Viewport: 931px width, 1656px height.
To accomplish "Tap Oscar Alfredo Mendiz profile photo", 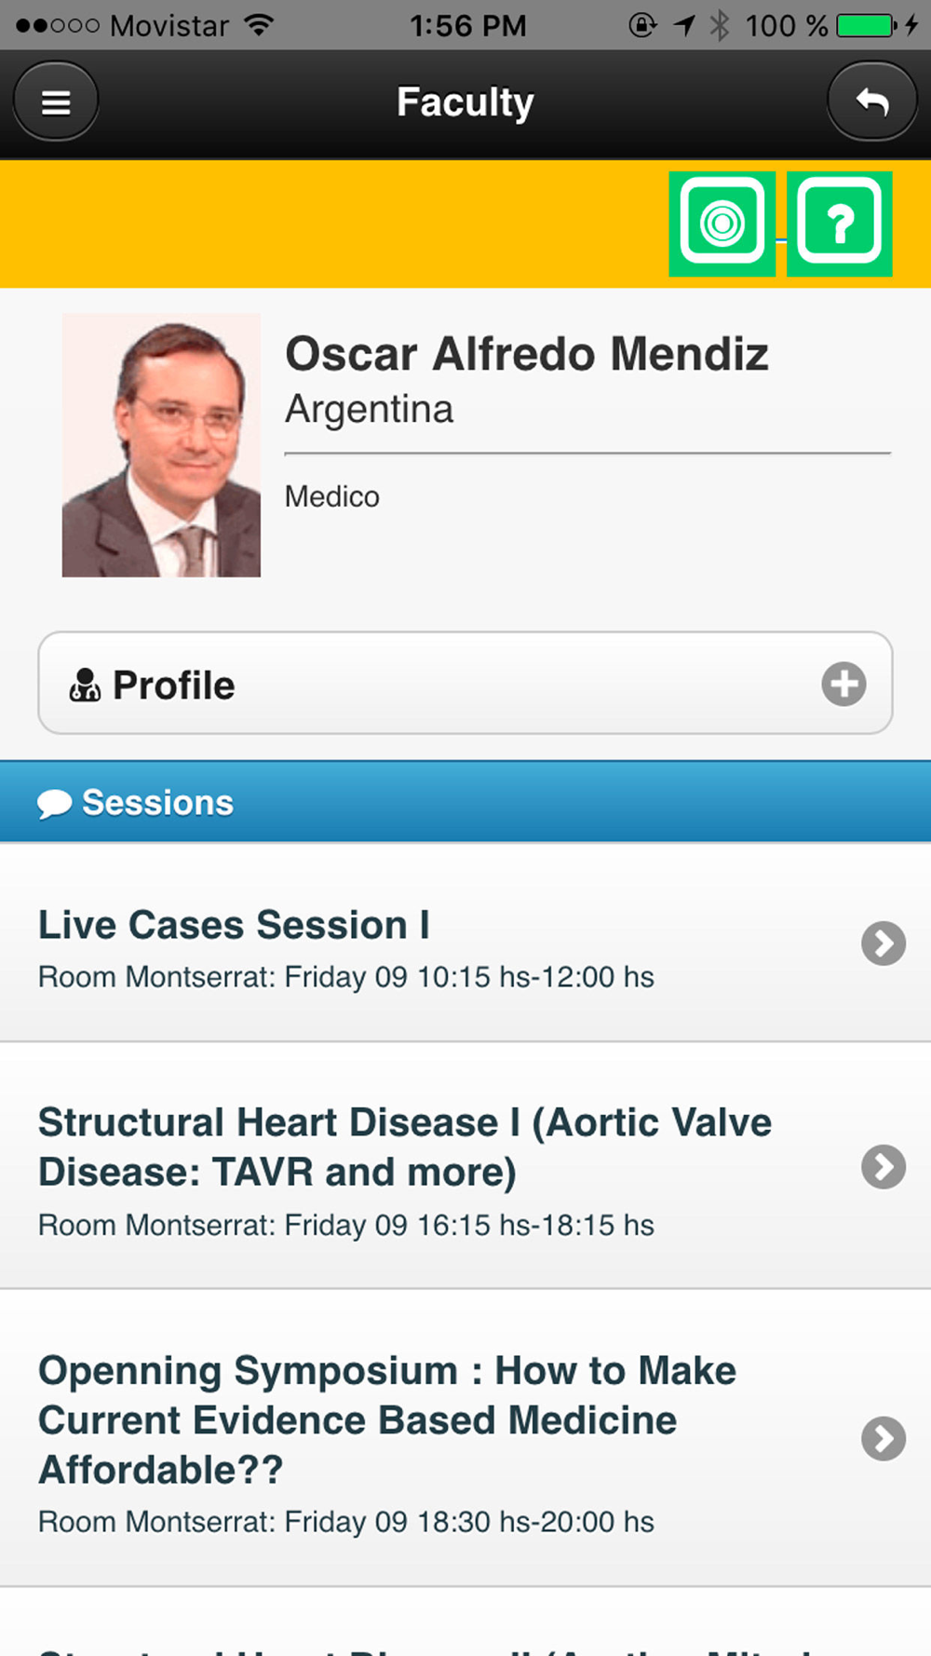I will click(161, 445).
